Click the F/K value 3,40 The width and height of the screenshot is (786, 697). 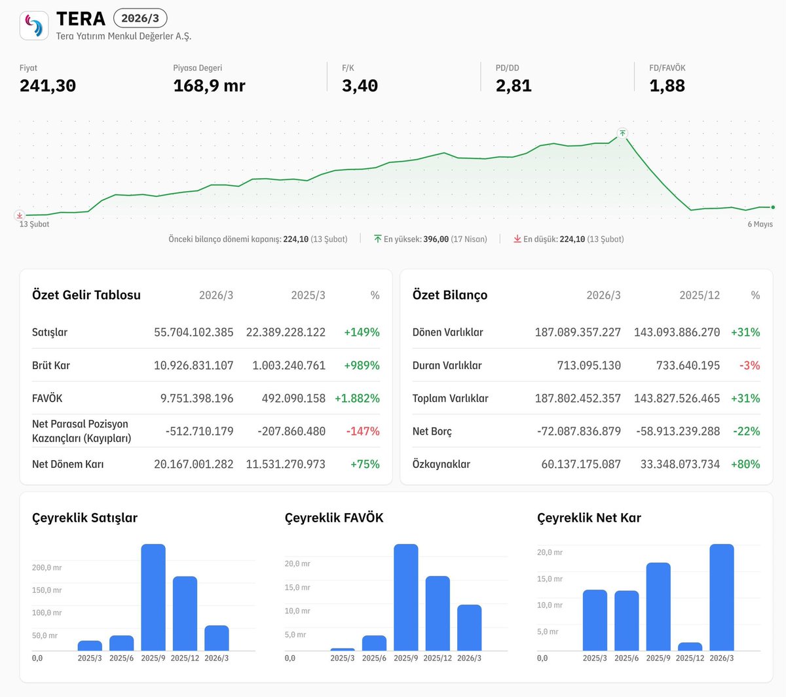pyautogui.click(x=360, y=86)
